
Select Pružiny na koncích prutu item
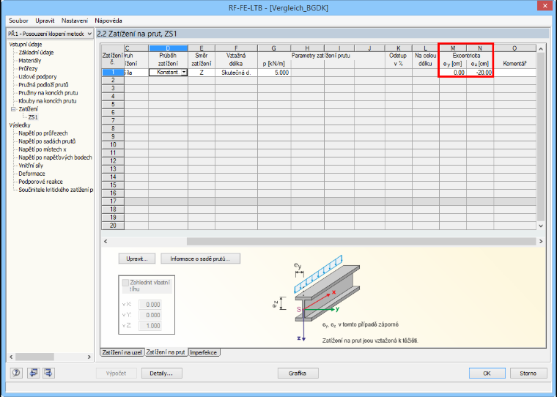pos(48,93)
